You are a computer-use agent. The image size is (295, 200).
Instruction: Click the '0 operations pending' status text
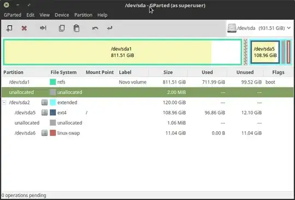(x=23, y=195)
